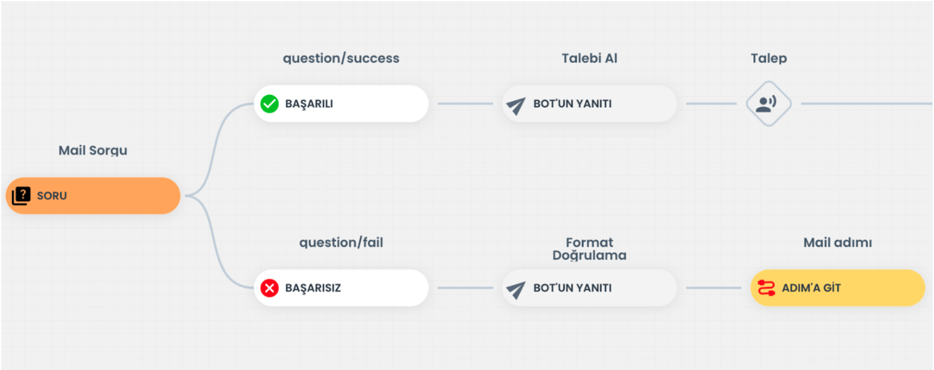The image size is (934, 370).
Task: Click the Mail Sorgu label
Action: pos(93,150)
